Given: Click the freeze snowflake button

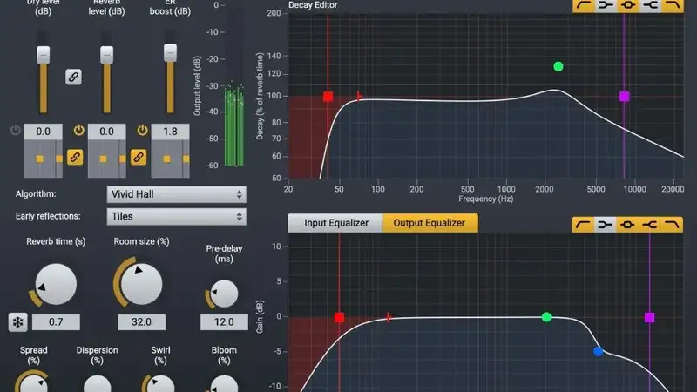Looking at the screenshot, I should tap(17, 322).
